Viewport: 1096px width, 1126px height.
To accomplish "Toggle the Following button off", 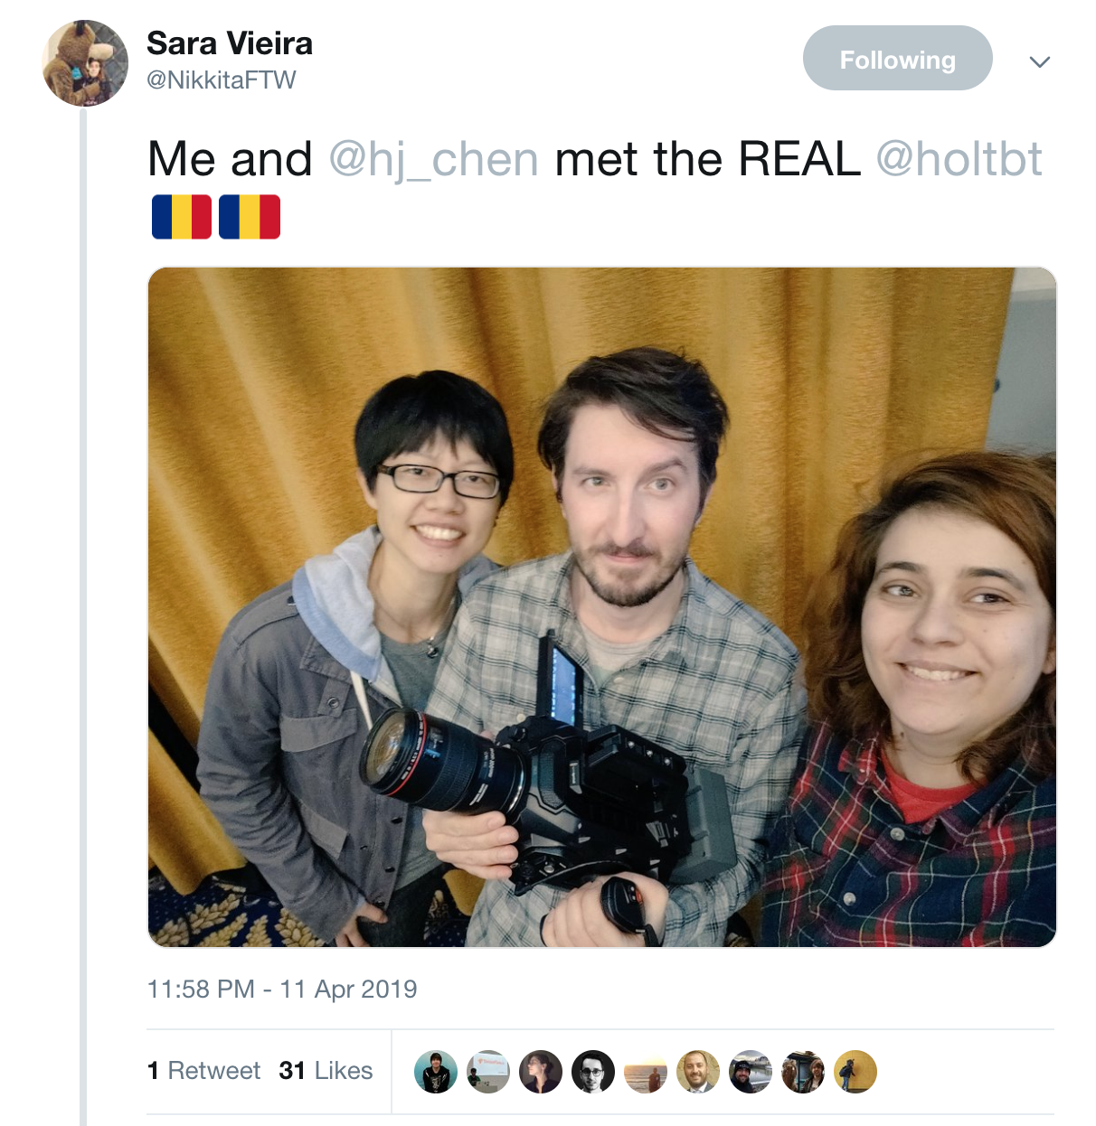I will point(897,58).
